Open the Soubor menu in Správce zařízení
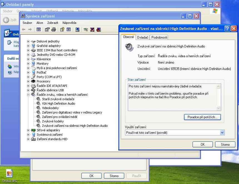This screenshot has width=239, height=184. 27,23
